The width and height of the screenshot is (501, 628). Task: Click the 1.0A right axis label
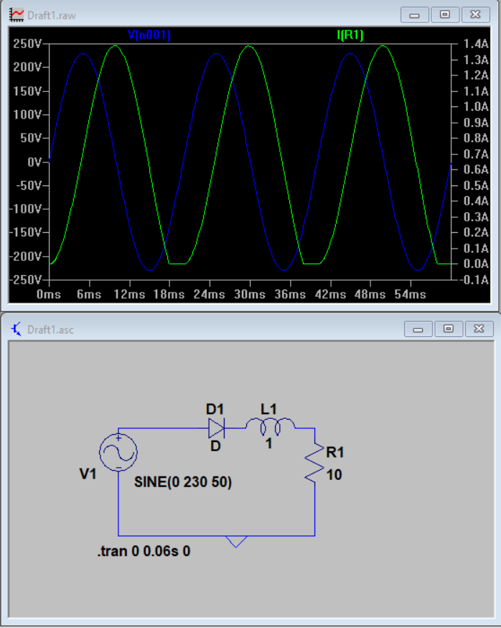[476, 106]
